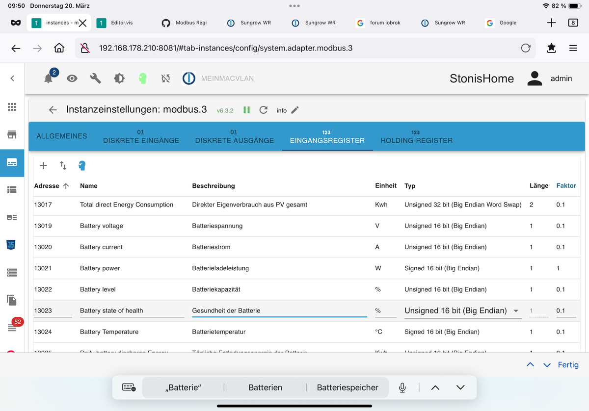
Task: Open the files icon in sidebar
Action: [12, 300]
